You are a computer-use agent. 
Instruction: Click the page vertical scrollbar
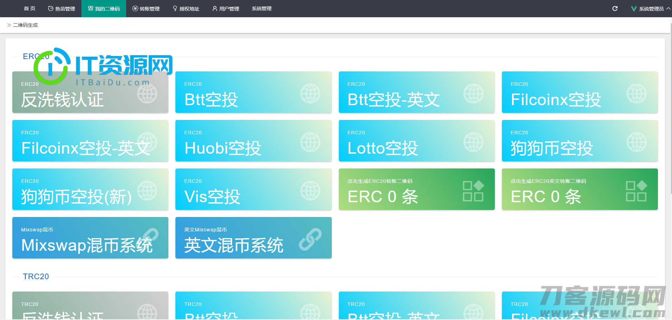tap(671, 109)
